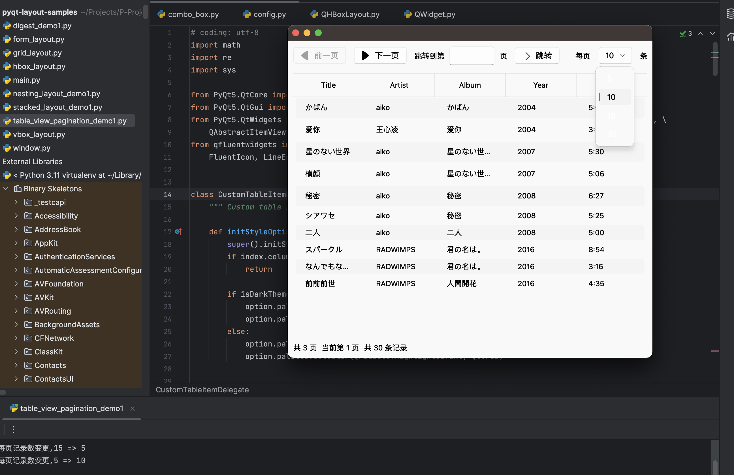Click the Python file icon beside main.py

[x=7, y=80]
